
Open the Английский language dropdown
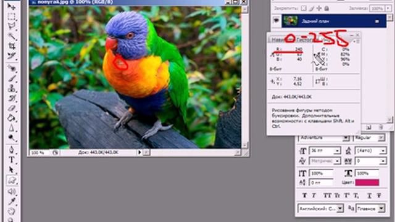pos(340,208)
